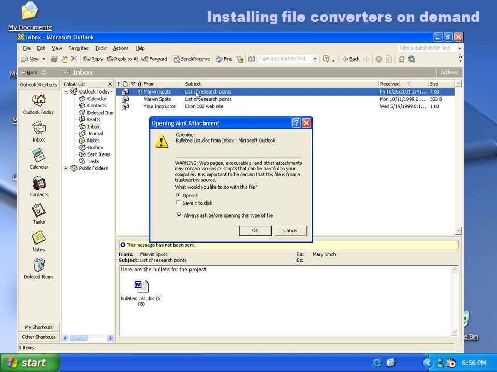Click in the find contact field
Image resolution: width=497 pixels, height=372 pixels.
click(x=284, y=59)
